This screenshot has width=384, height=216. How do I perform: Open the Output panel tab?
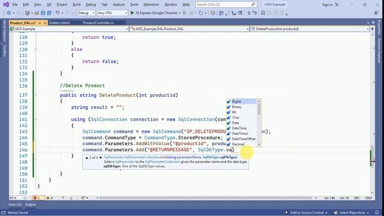tap(30, 205)
